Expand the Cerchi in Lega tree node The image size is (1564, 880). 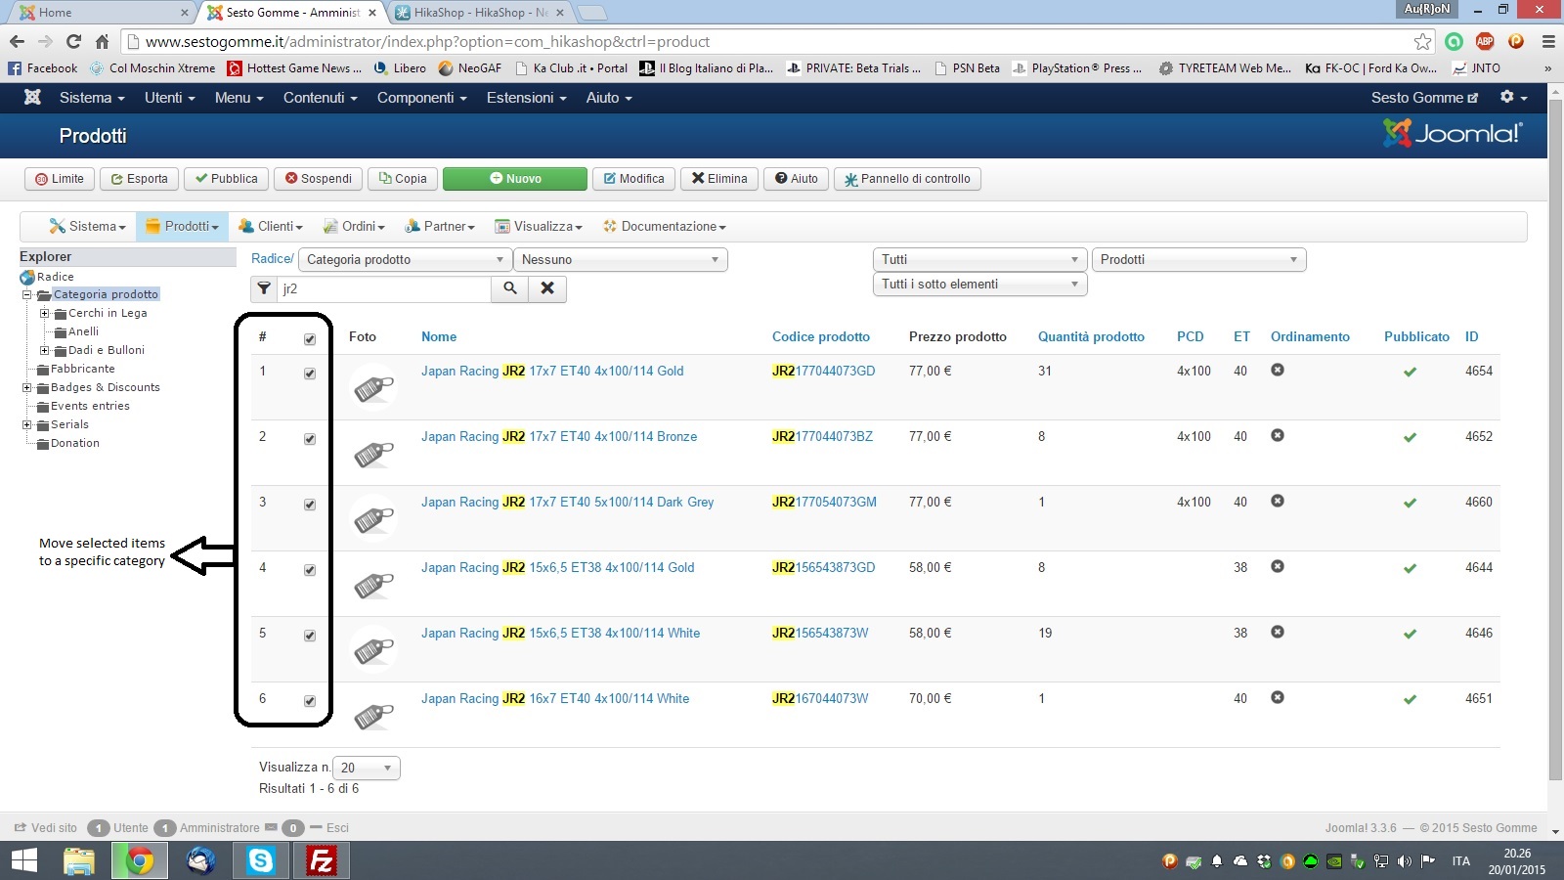click(x=45, y=313)
